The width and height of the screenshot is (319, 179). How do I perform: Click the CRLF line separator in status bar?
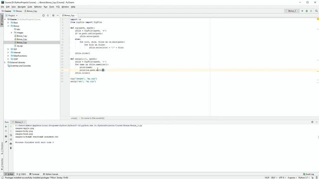click(x=273, y=178)
